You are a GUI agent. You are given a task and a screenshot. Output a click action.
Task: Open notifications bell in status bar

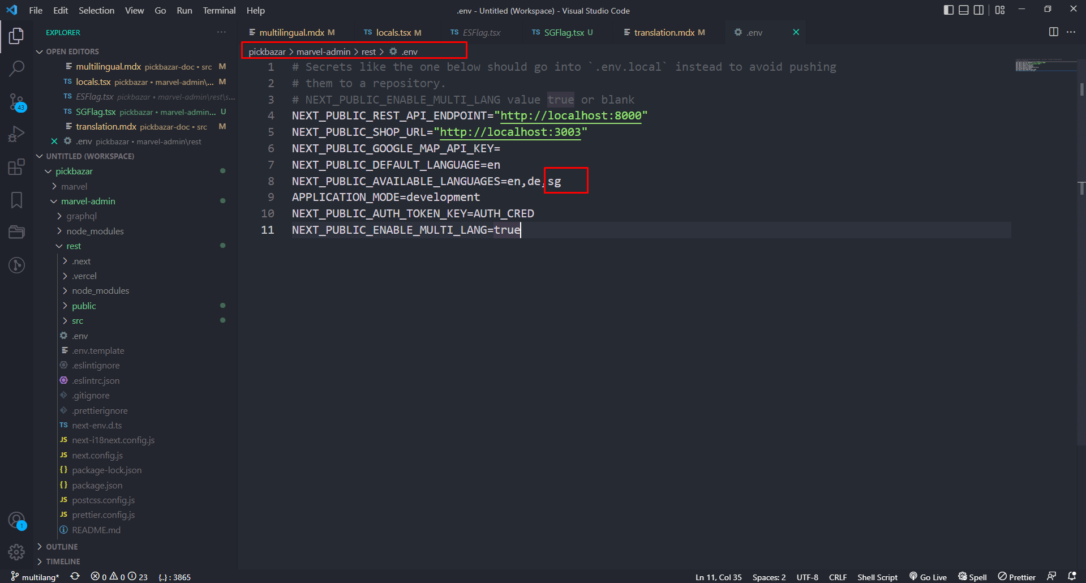tap(1072, 577)
